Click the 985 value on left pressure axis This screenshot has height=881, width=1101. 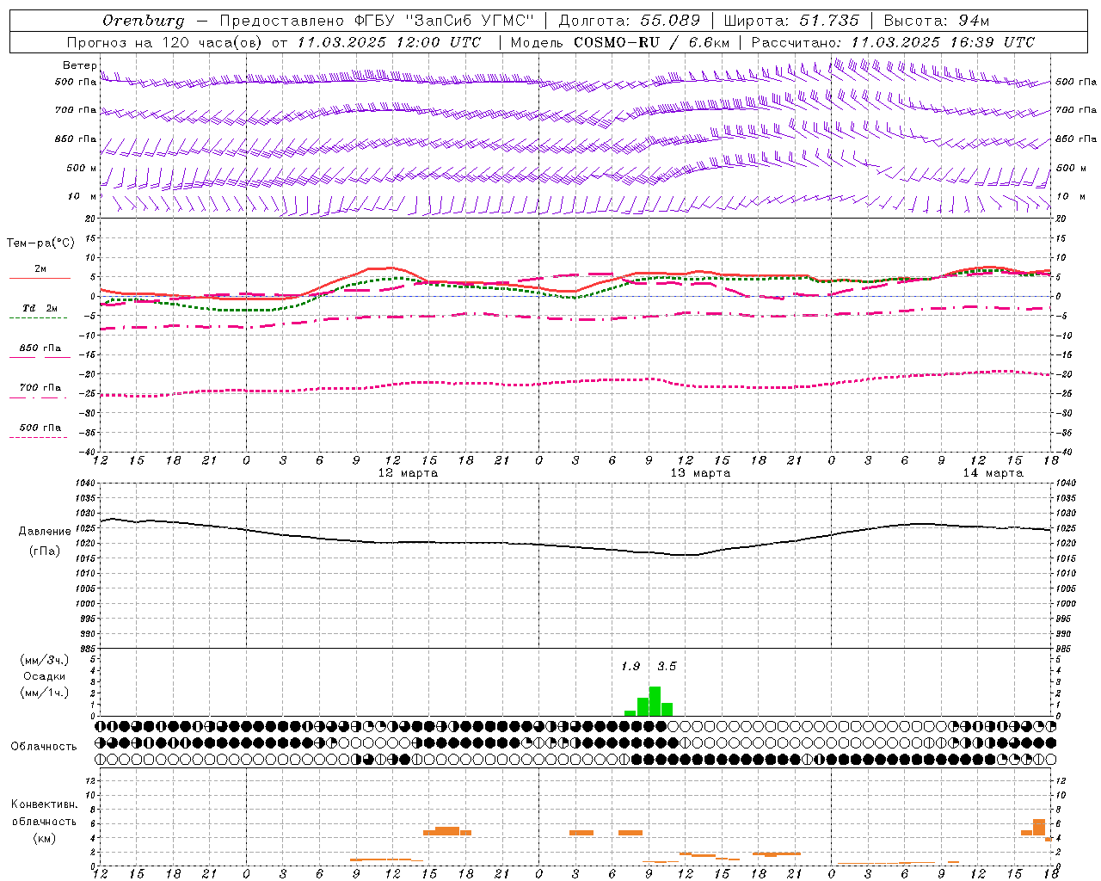pos(86,649)
